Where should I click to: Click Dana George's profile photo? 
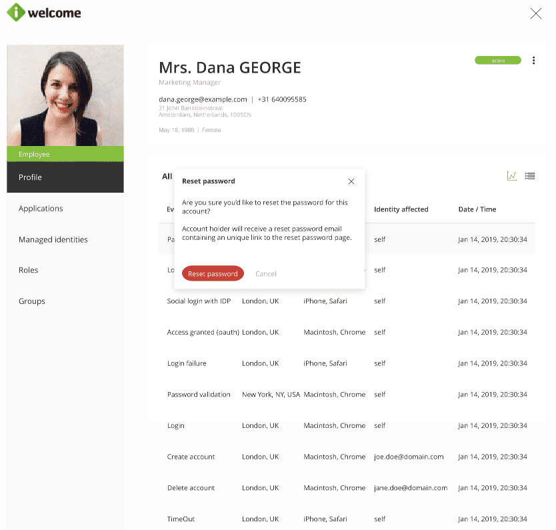pyautogui.click(x=65, y=95)
